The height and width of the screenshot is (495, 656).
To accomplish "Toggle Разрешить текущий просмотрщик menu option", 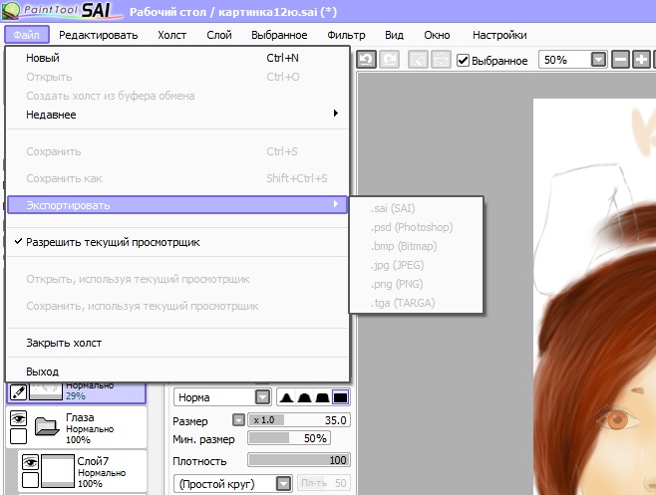I will pos(177,242).
